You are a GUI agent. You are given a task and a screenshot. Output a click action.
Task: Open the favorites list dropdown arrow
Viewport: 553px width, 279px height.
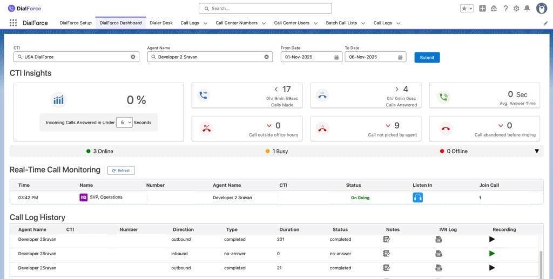tap(471, 9)
